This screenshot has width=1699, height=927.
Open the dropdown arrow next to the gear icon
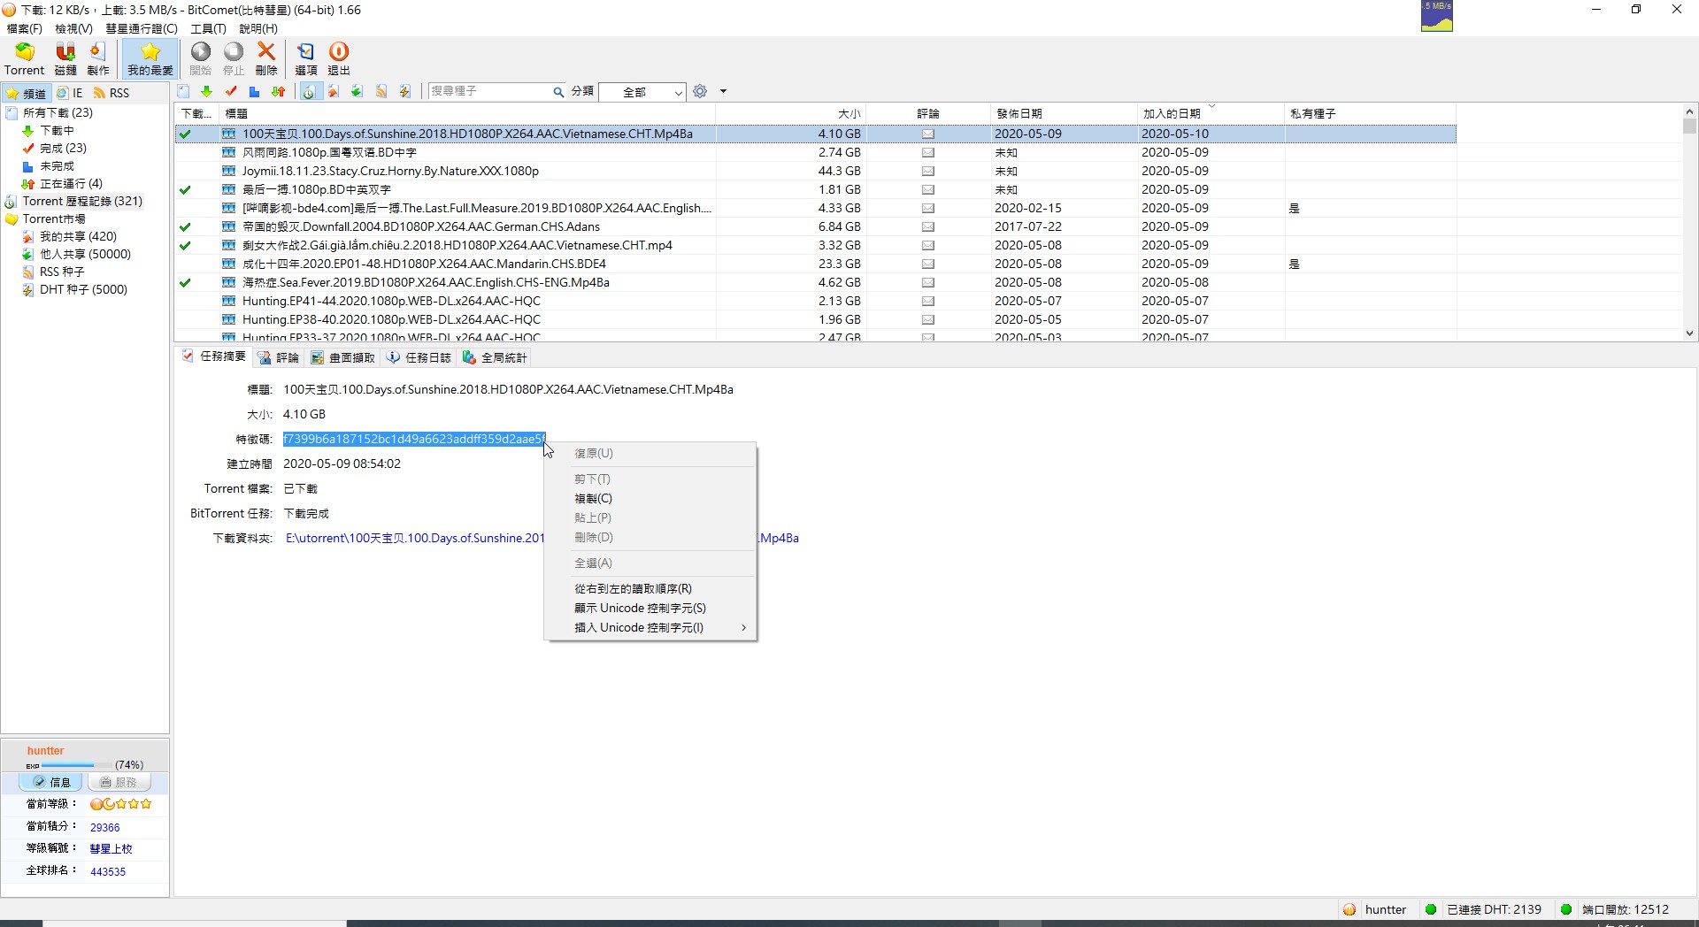click(723, 92)
